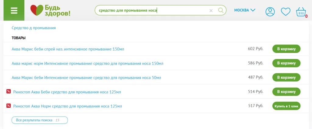Add the 602 Руб. item to cart
Viewport: 312px width, 129px height.
(x=286, y=49)
